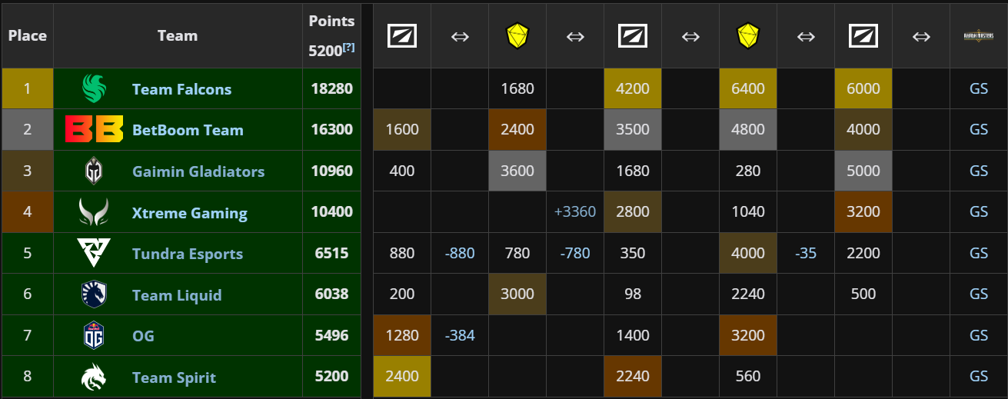Open the GS link in OG's row
The image size is (1008, 399).
978,336
